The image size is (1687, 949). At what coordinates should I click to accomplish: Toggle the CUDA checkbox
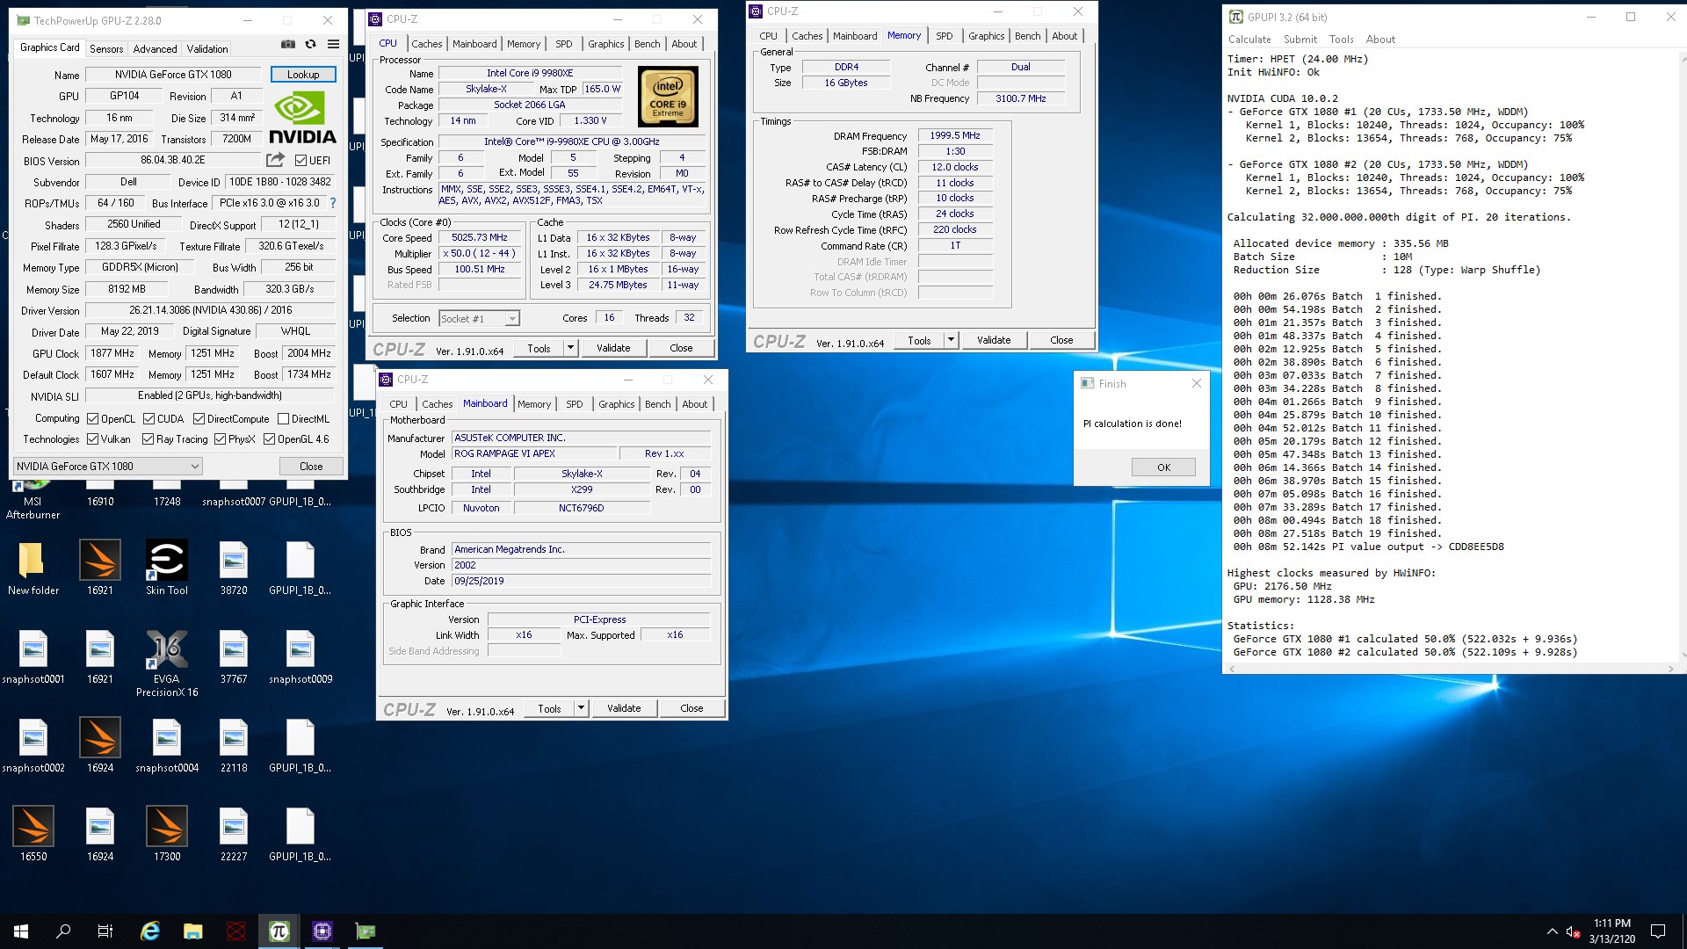click(148, 419)
